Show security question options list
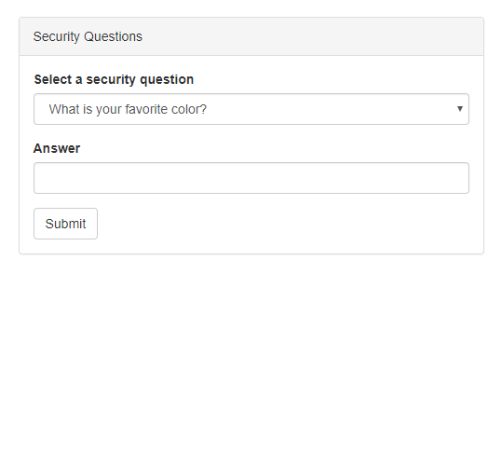The image size is (502, 451). point(251,109)
